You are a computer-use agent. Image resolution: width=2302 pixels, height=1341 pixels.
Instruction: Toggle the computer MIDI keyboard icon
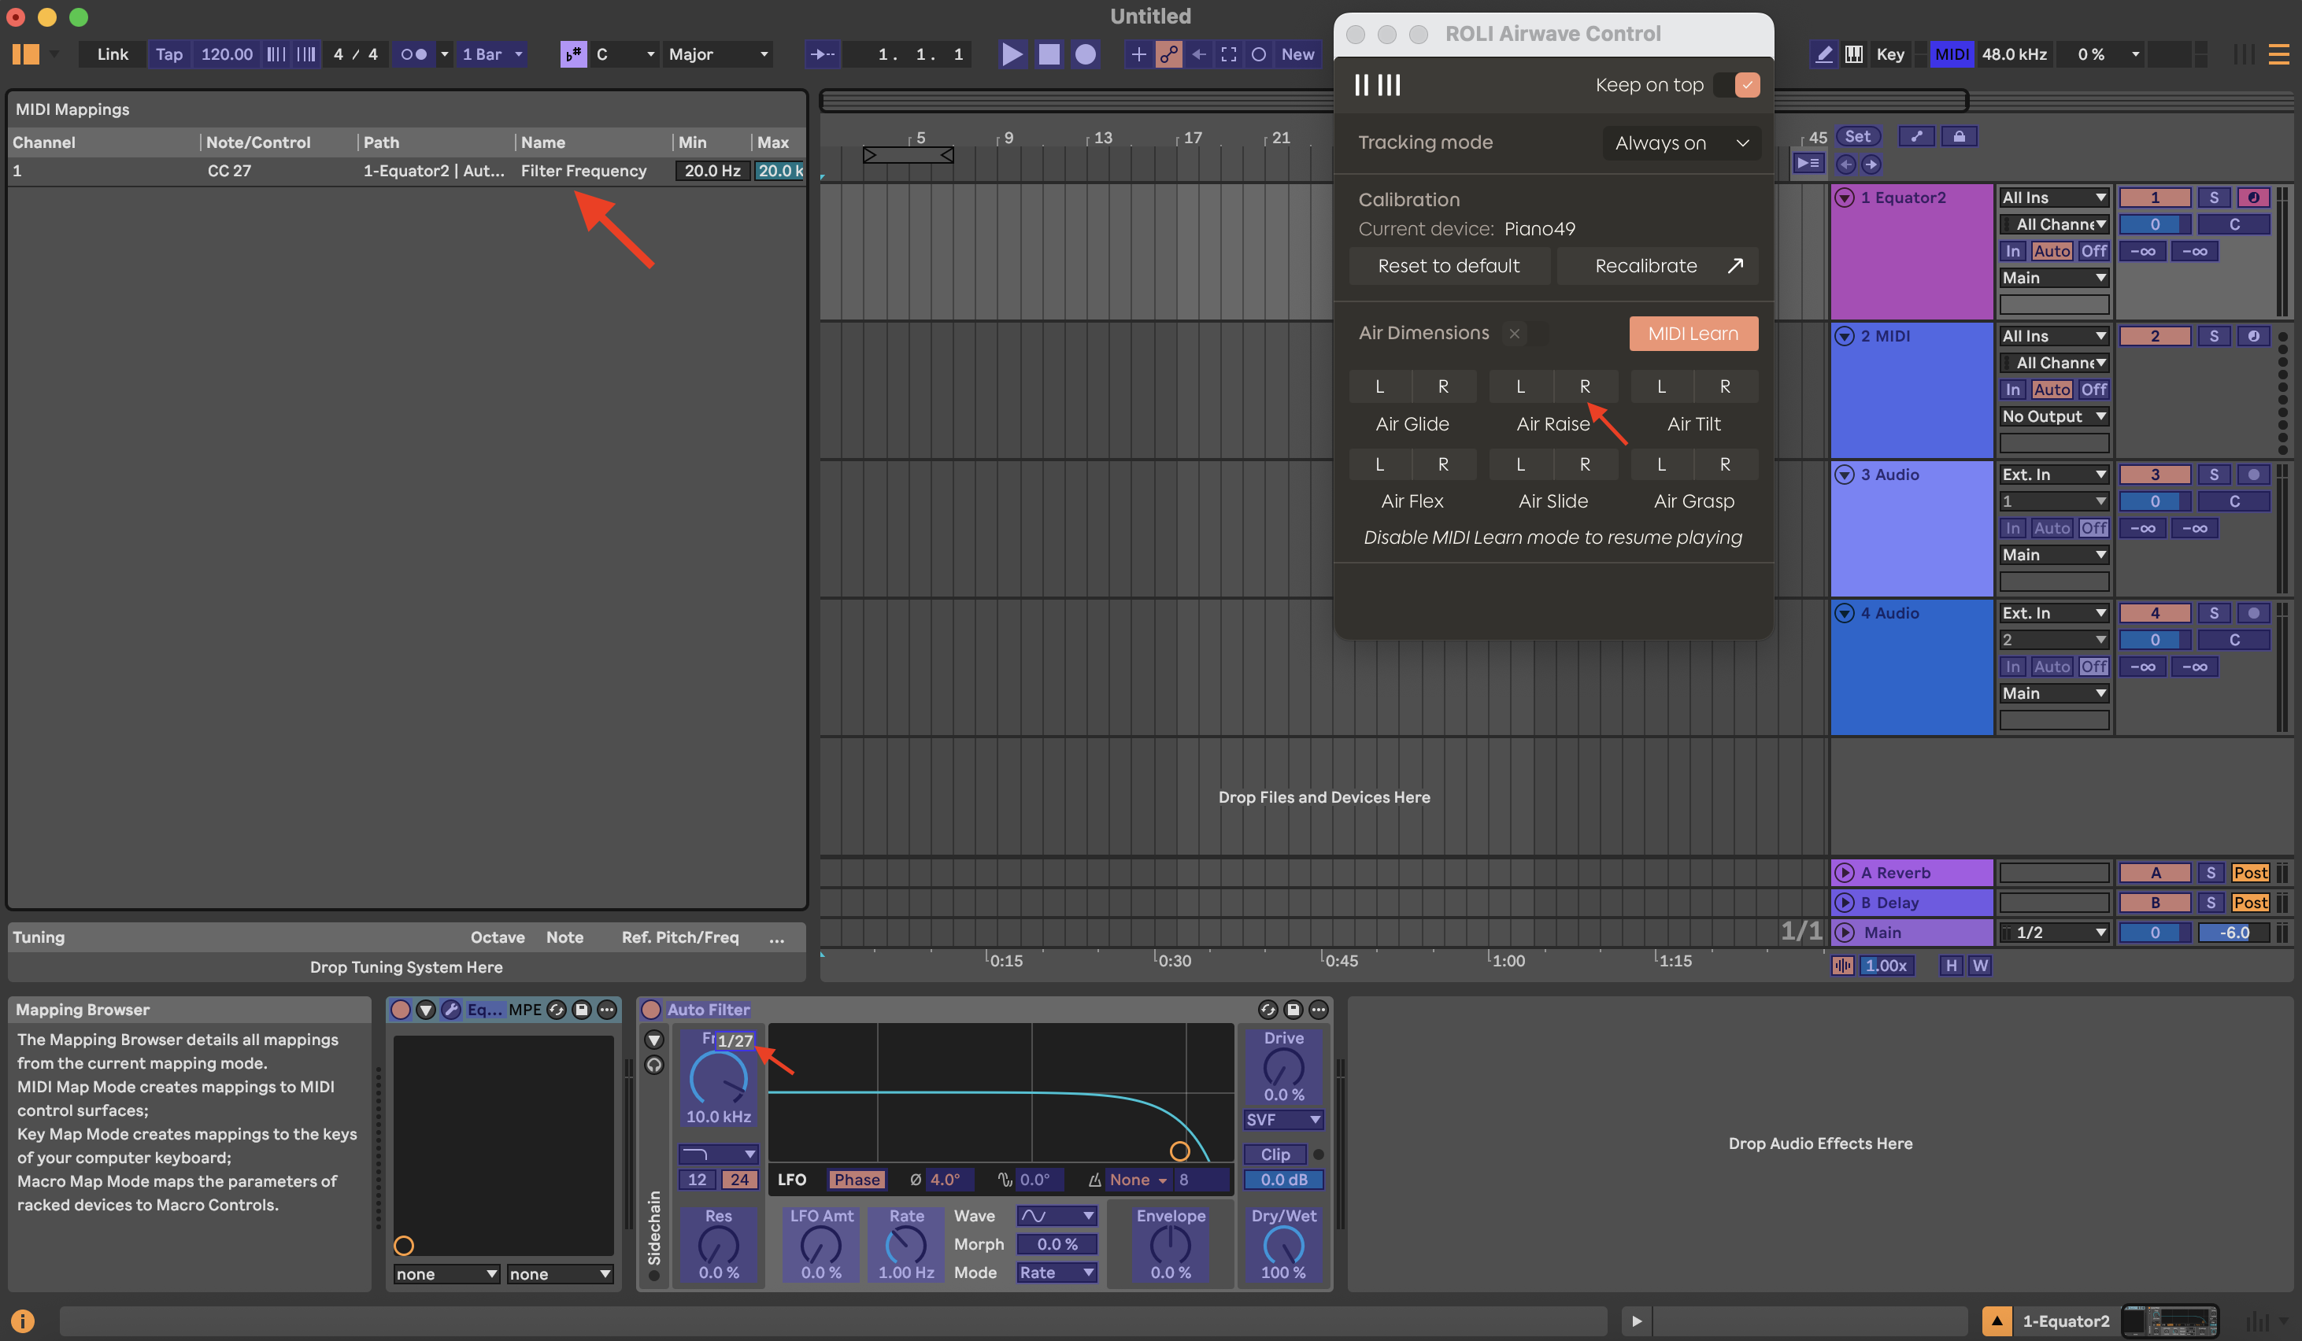click(x=1853, y=54)
